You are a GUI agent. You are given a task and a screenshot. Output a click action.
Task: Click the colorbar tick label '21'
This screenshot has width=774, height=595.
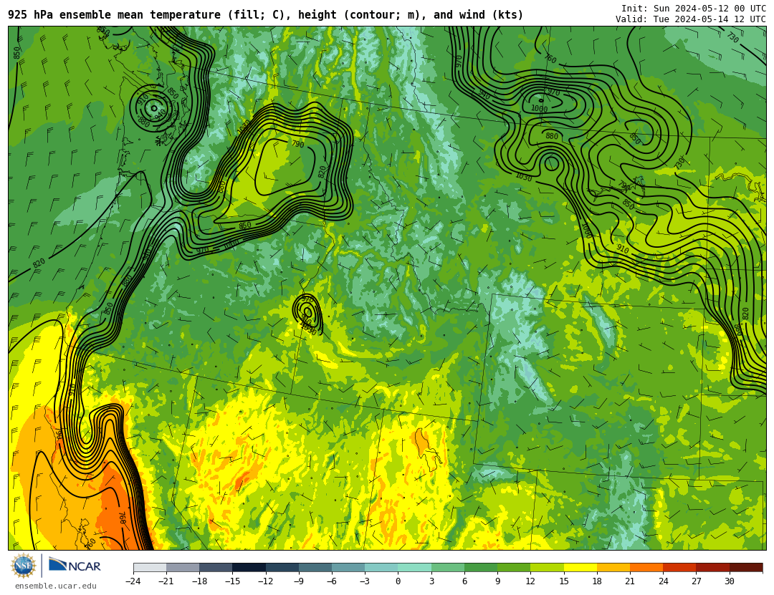630,581
